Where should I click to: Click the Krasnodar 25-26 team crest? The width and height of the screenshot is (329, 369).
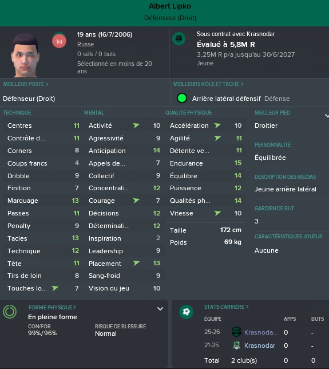click(x=236, y=332)
